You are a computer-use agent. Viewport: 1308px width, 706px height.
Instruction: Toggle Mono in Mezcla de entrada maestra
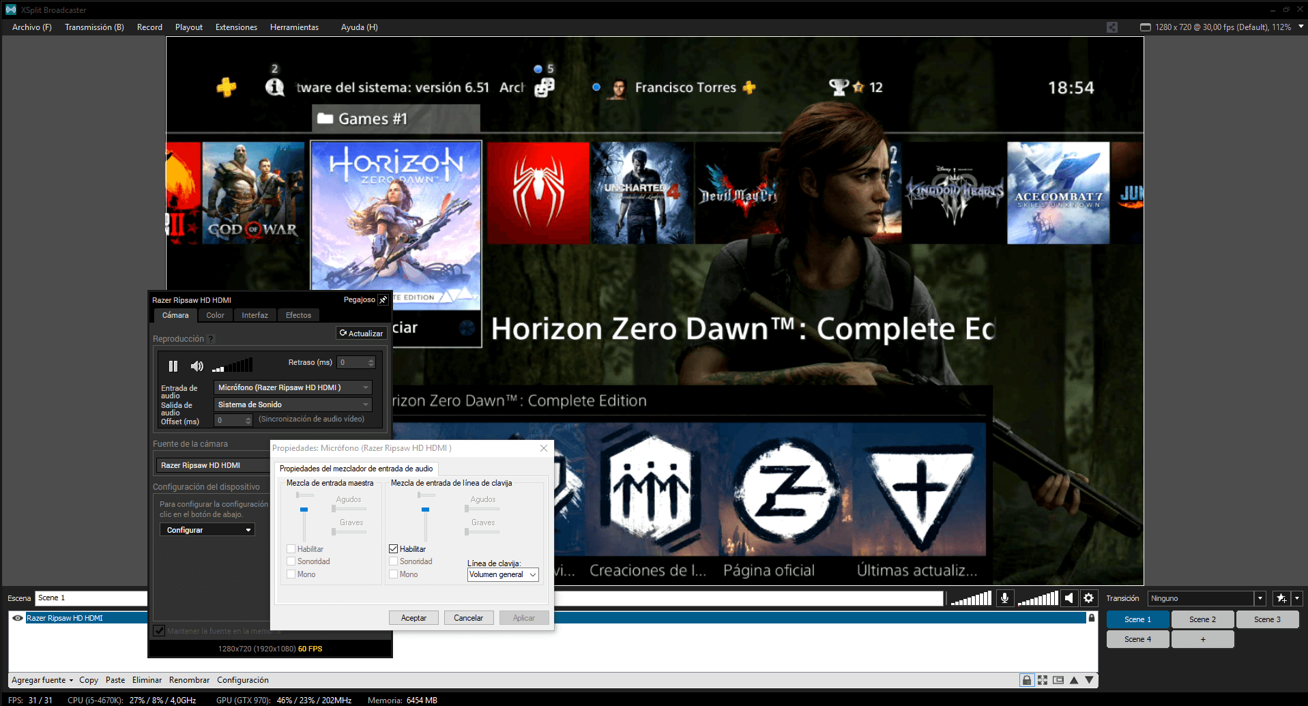pyautogui.click(x=291, y=574)
